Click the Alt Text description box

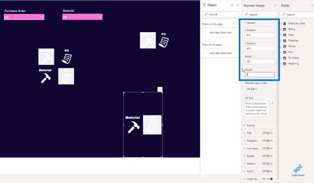tap(257, 109)
